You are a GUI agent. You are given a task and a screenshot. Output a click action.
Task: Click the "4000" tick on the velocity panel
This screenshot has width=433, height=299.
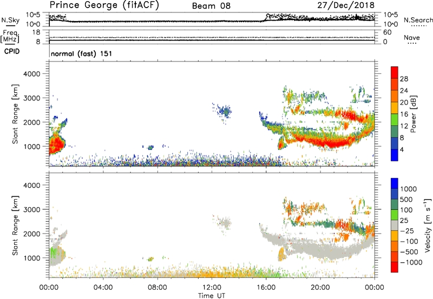[31, 185]
